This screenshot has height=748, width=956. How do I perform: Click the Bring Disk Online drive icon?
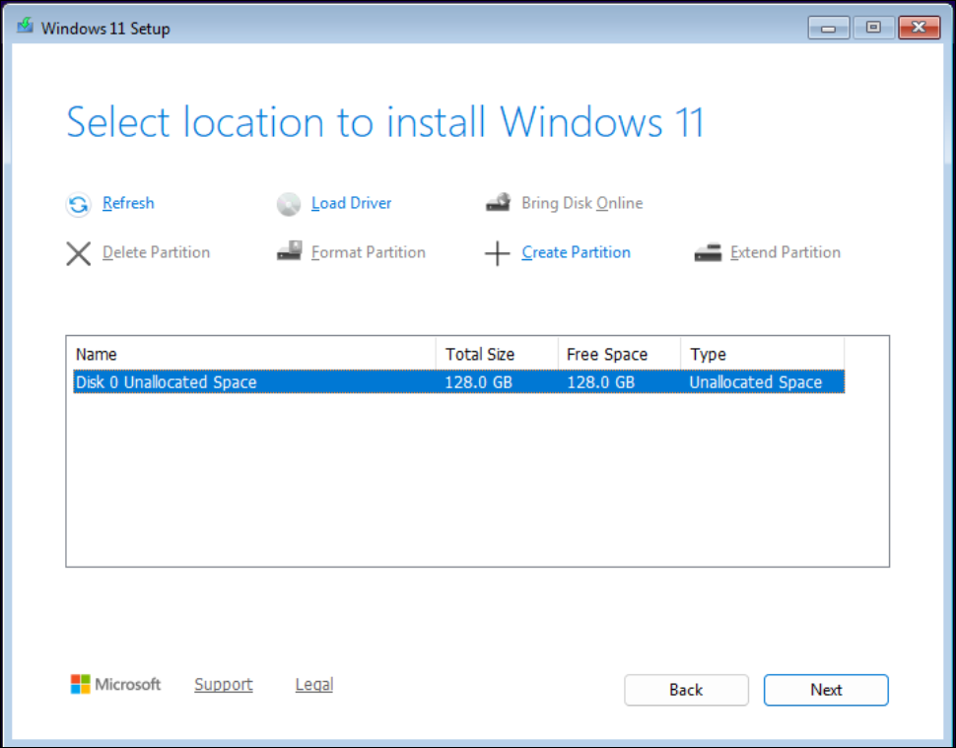coord(498,202)
